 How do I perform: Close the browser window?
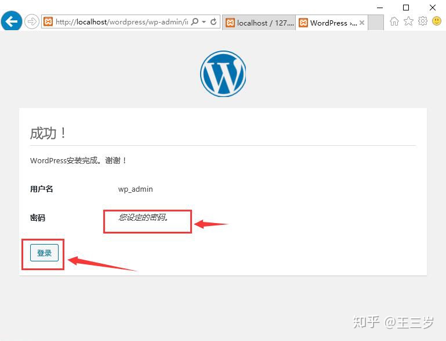433,8
